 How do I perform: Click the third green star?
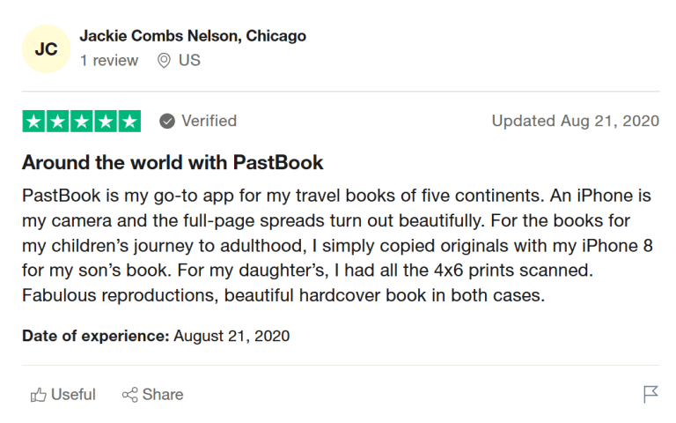click(x=81, y=121)
